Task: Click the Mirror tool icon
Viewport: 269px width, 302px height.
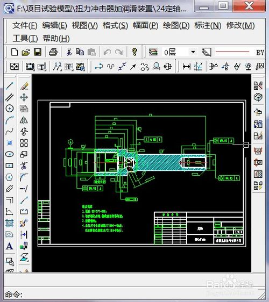Action: 24,120
